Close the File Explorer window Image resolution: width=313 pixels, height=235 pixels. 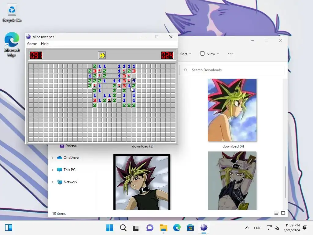point(281,40)
